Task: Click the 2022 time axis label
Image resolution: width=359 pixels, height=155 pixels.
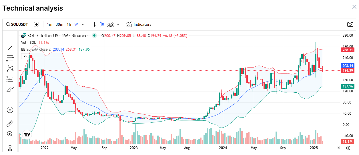Action: 45,148
